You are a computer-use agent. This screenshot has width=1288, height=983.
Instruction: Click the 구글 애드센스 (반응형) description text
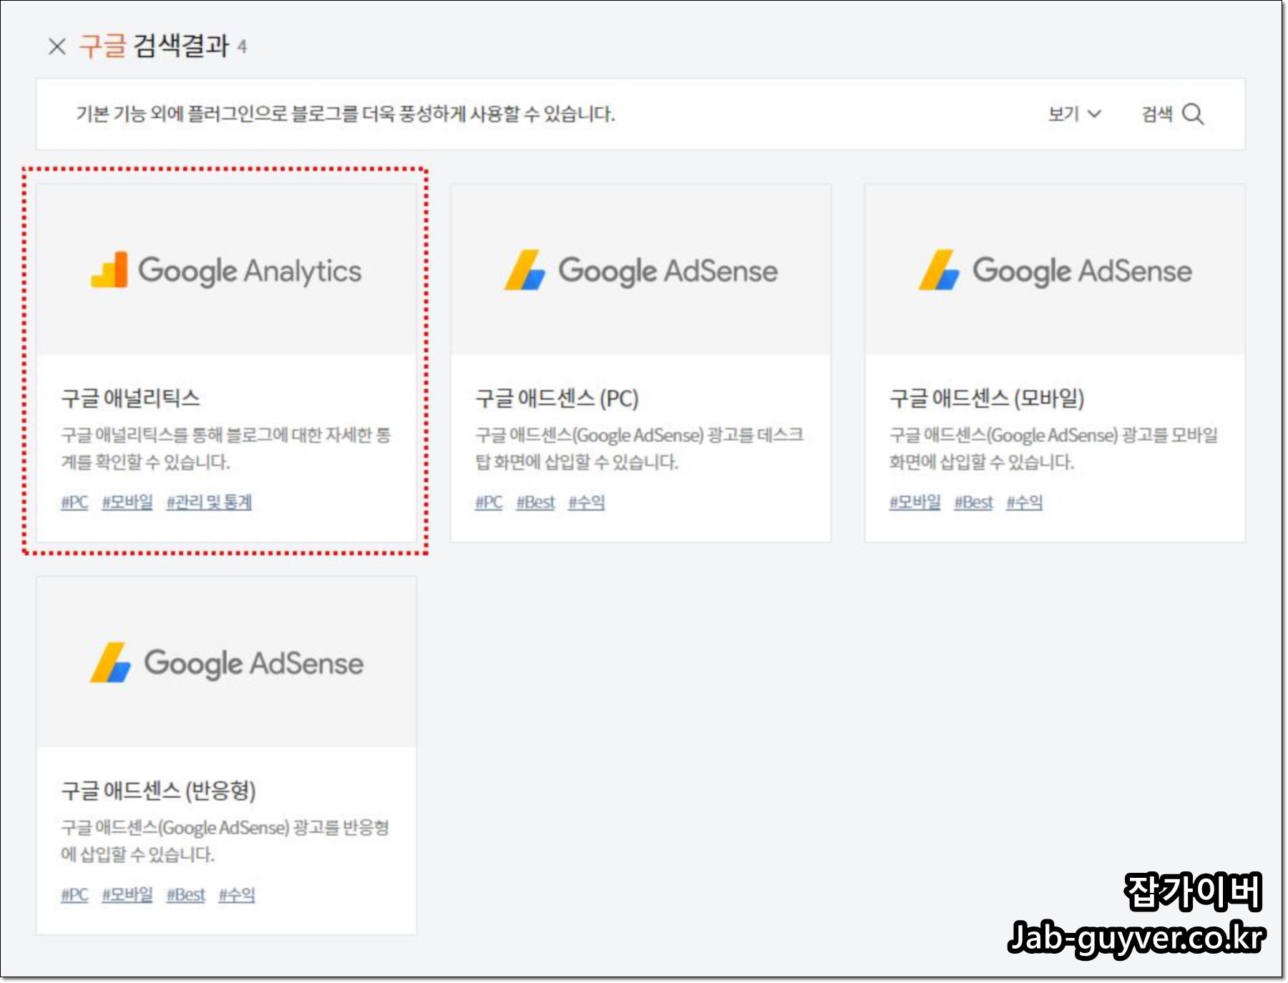225,841
